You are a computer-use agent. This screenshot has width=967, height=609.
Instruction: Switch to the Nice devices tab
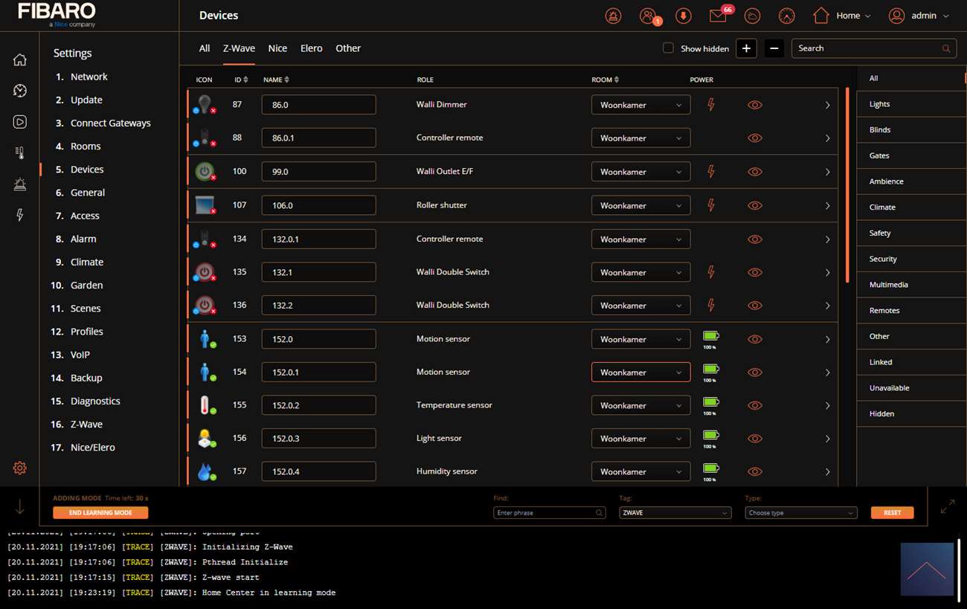click(x=277, y=48)
